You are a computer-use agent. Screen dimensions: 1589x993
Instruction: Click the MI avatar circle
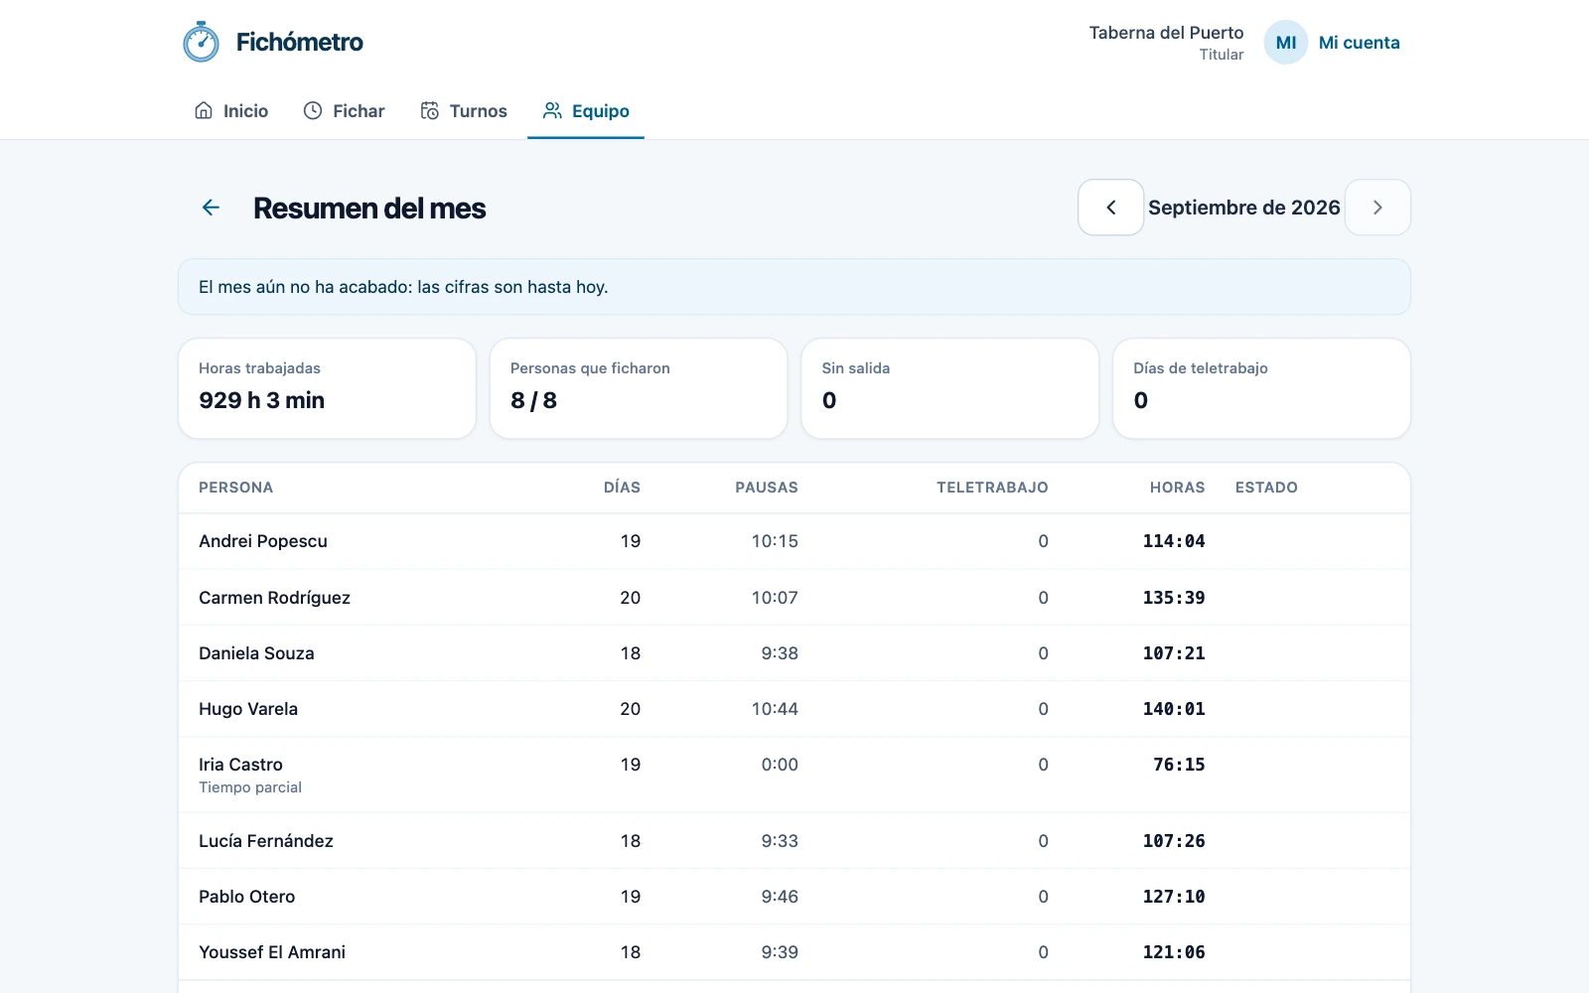coord(1286,43)
